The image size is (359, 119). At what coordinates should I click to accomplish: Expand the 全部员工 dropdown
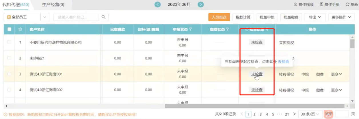coord(45,17)
